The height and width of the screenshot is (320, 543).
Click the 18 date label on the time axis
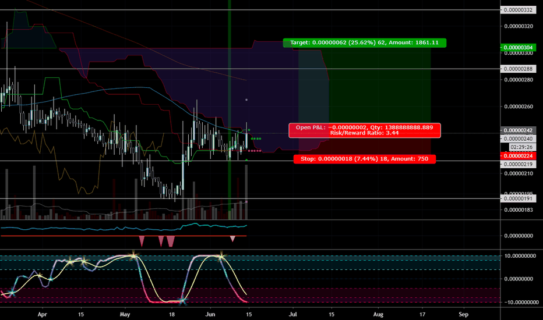coord(172,314)
